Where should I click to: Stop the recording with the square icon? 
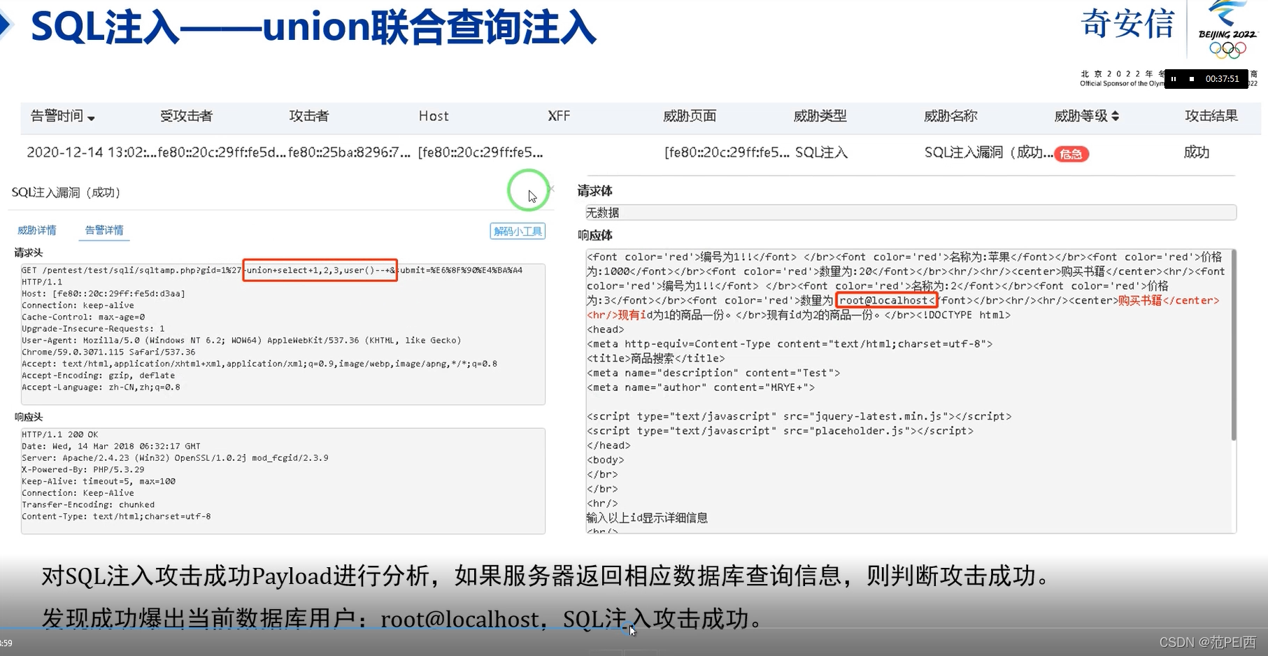tap(1192, 79)
